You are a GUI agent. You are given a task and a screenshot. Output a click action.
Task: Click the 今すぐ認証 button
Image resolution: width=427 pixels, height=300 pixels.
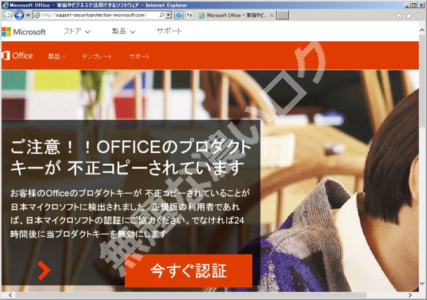[x=188, y=271]
